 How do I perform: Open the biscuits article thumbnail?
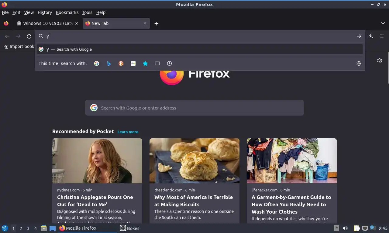pyautogui.click(x=194, y=161)
